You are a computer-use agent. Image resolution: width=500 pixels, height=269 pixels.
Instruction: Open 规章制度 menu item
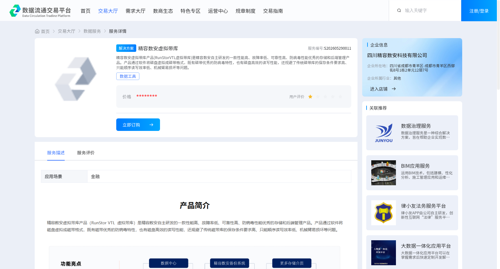click(246, 11)
